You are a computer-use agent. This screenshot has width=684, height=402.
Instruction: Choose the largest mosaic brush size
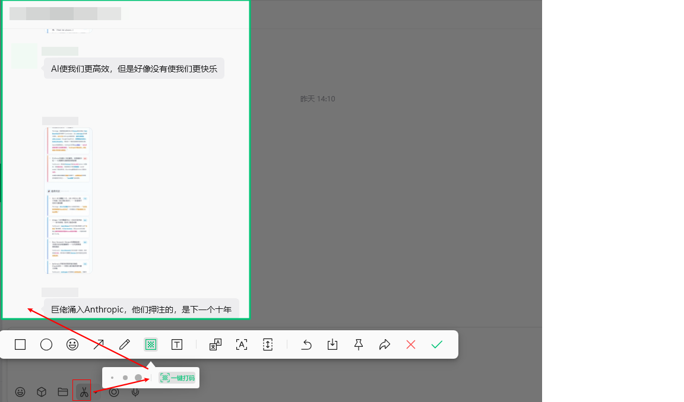(x=138, y=378)
